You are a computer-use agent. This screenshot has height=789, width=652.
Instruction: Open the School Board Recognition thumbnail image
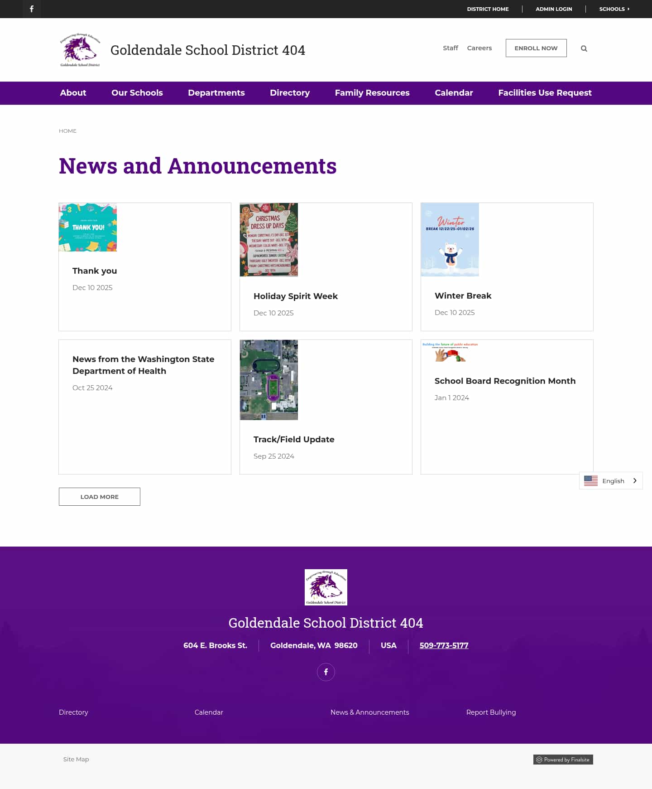[450, 352]
